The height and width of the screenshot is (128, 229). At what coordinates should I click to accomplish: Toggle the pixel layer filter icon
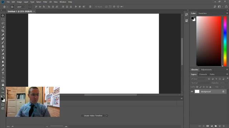pos(209,79)
